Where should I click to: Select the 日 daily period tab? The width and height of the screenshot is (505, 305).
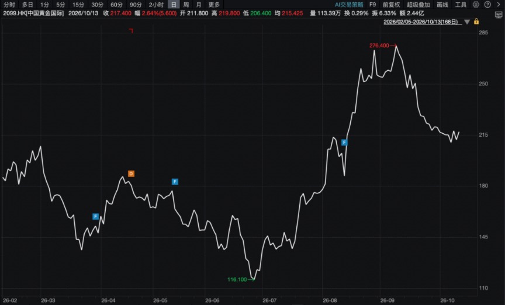(x=174, y=5)
